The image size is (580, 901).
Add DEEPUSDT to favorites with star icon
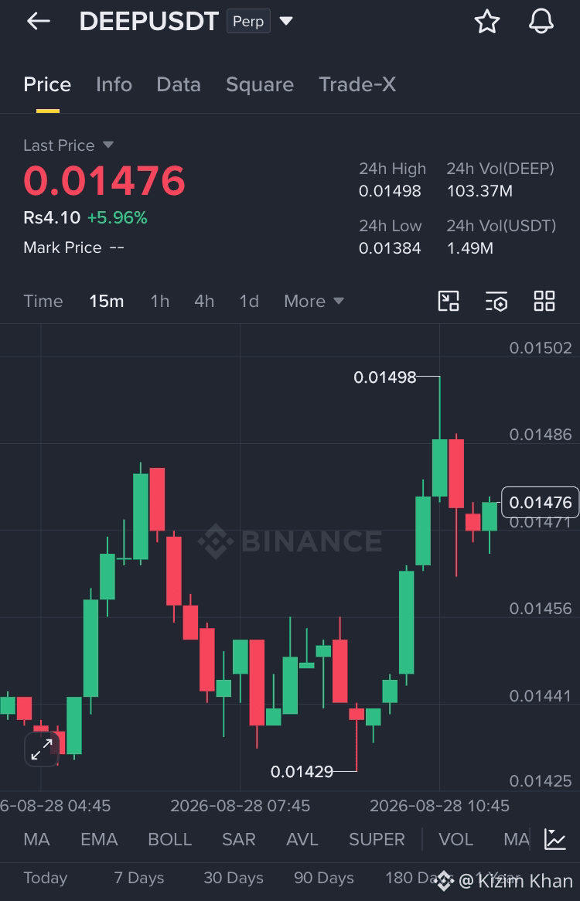pyautogui.click(x=487, y=21)
